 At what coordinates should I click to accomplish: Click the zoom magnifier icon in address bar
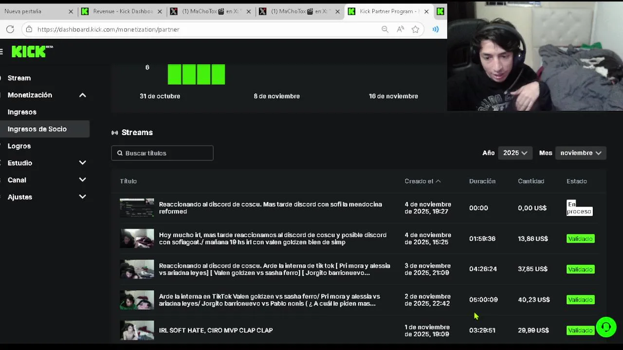pos(385,29)
